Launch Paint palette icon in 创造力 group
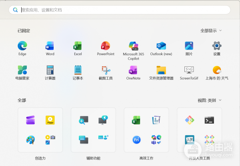 point(30,140)
